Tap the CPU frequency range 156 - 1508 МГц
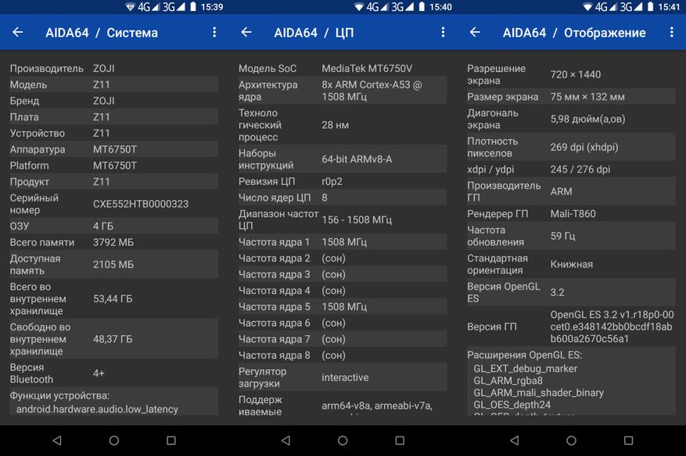Image resolution: width=686 pixels, height=456 pixels. pos(357,220)
